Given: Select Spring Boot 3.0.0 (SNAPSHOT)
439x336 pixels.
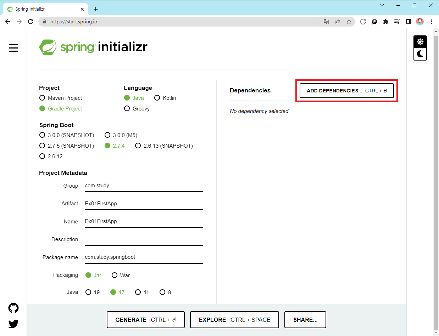Looking at the screenshot, I should [67, 135].
